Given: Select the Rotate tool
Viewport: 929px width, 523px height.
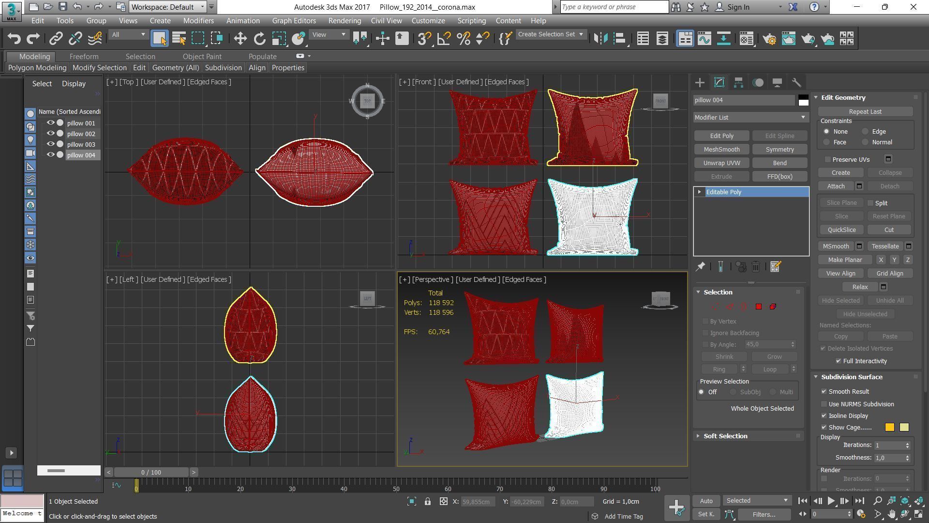Looking at the screenshot, I should pyautogui.click(x=260, y=39).
